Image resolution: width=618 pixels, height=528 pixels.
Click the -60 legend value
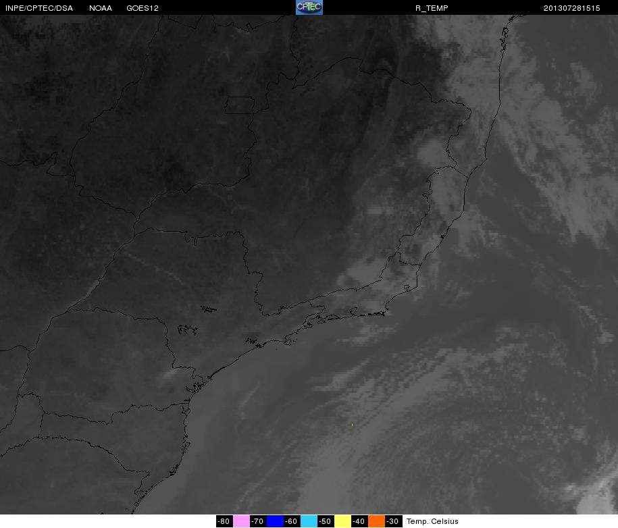point(292,521)
